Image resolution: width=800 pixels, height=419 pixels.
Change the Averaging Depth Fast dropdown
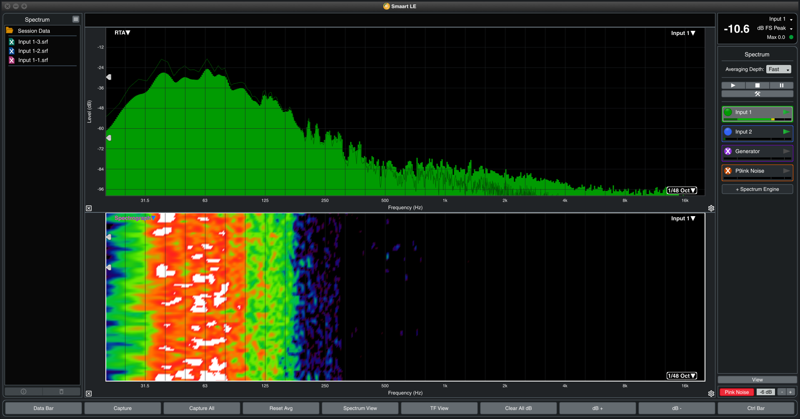[x=778, y=69]
